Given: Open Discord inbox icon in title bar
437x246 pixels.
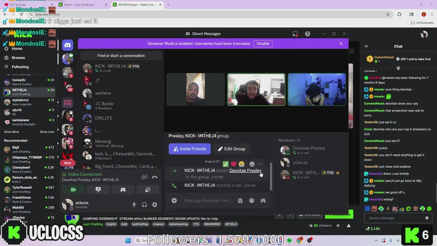Looking at the screenshot, I should click(295, 34).
